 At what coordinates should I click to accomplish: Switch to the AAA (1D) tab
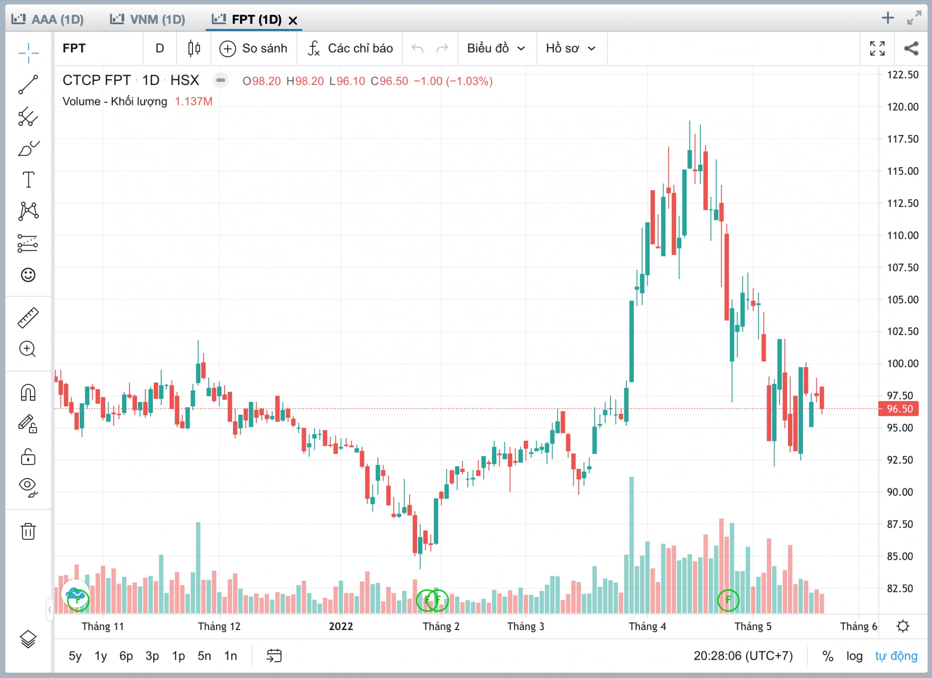click(48, 19)
